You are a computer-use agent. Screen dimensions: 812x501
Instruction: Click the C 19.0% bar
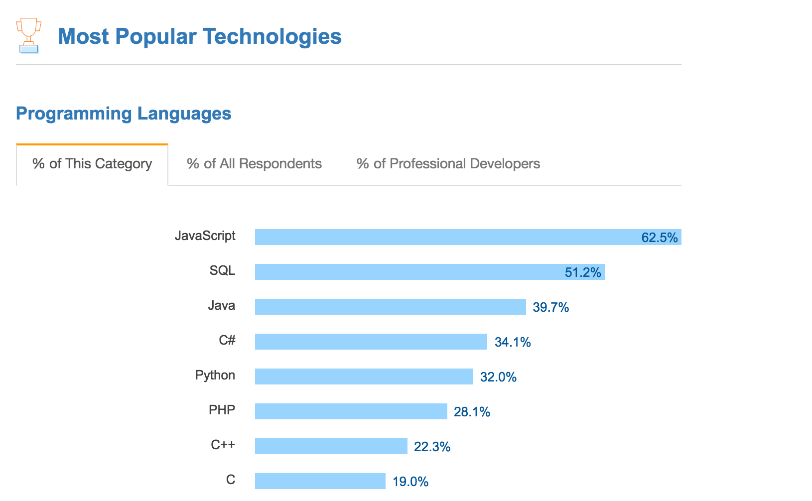click(320, 481)
